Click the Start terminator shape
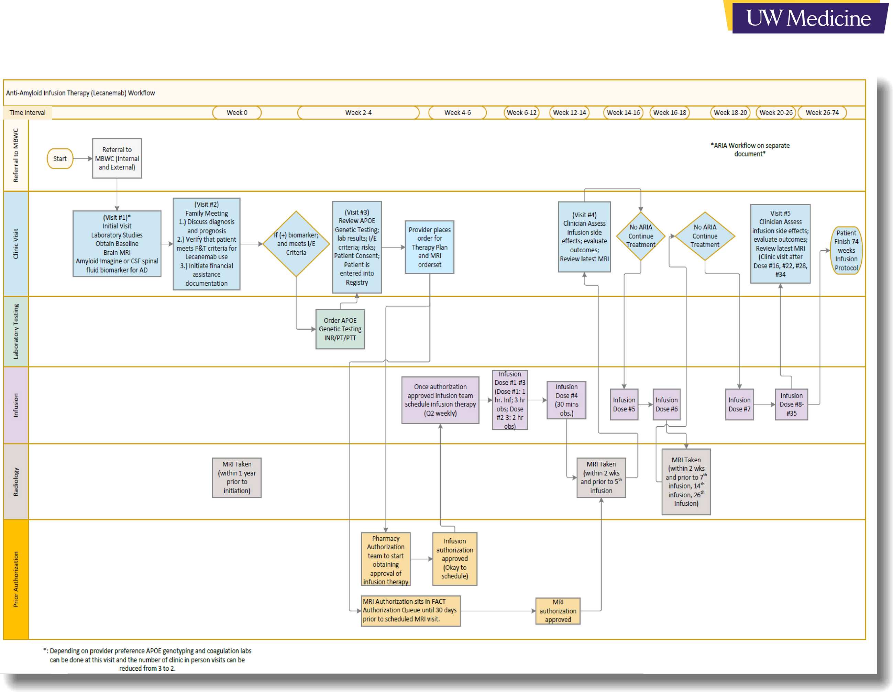This screenshot has width=893, height=692. (60, 159)
